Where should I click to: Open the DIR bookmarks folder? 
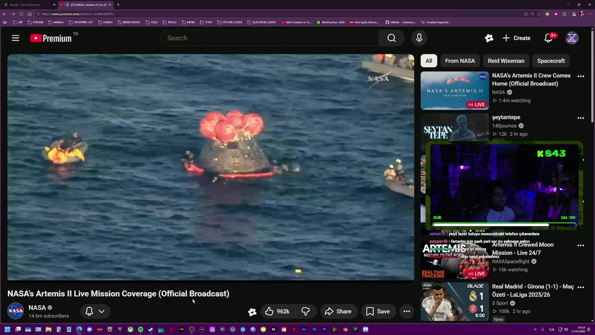coord(18,22)
